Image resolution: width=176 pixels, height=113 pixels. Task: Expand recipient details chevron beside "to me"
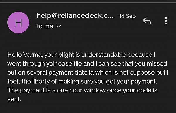pyautogui.click(x=59, y=27)
